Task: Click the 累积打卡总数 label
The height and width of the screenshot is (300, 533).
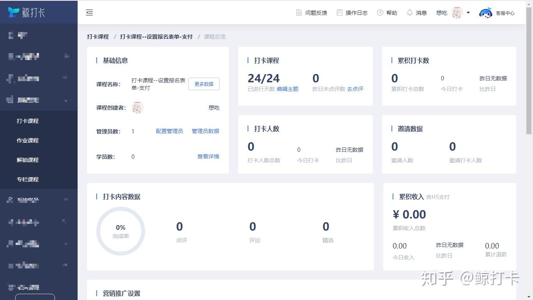Action: [x=408, y=89]
